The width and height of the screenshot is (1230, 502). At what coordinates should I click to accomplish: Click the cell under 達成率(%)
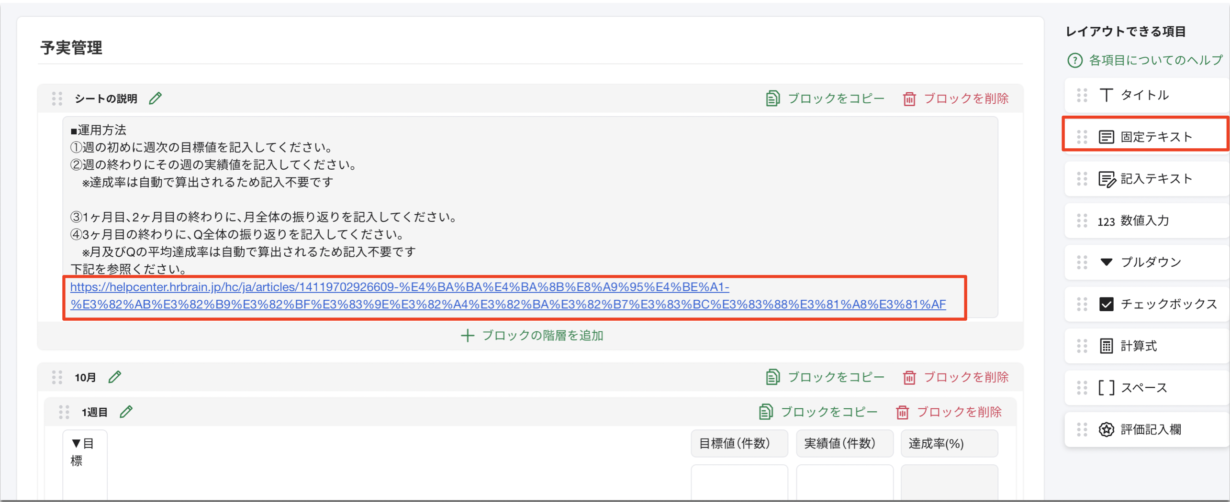click(x=949, y=482)
